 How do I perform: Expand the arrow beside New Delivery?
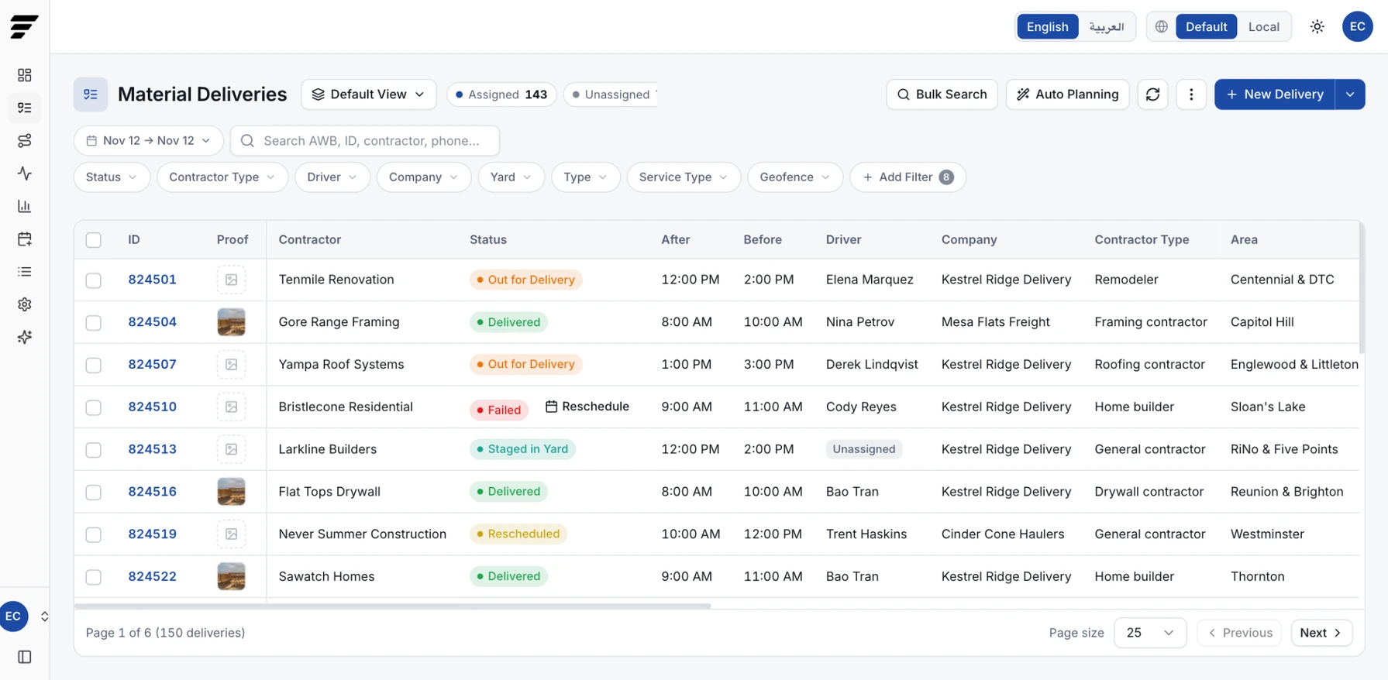tap(1350, 94)
